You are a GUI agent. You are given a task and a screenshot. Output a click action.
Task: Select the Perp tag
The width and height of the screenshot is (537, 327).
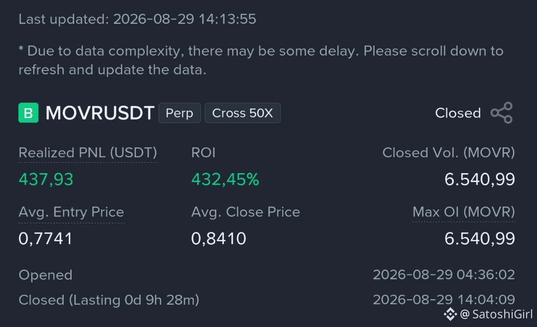point(179,113)
